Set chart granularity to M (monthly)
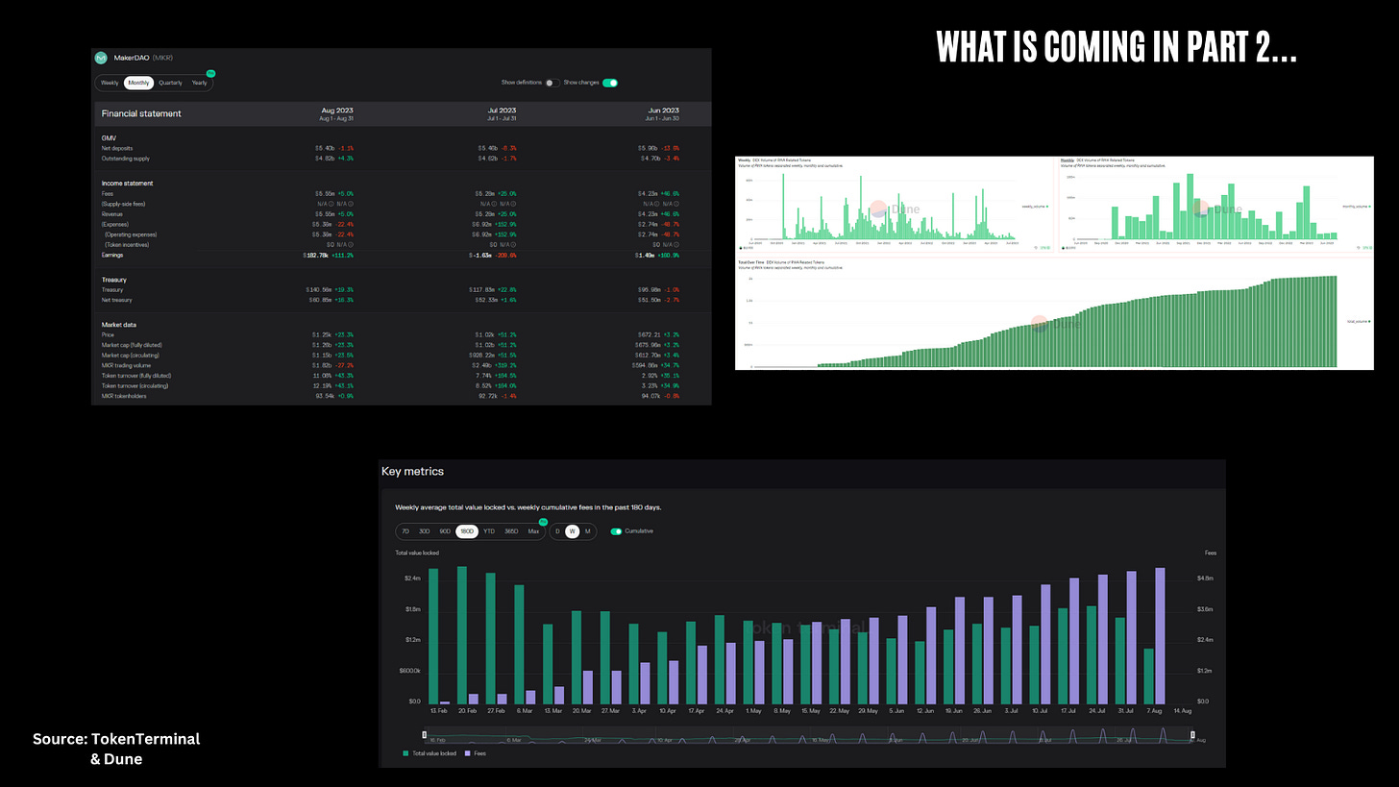This screenshot has height=787, width=1399. point(587,531)
